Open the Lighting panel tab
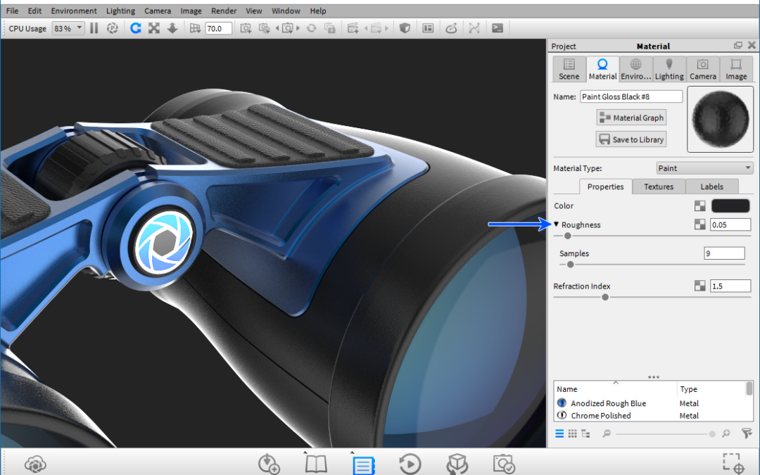This screenshot has height=475, width=760. coord(669,69)
